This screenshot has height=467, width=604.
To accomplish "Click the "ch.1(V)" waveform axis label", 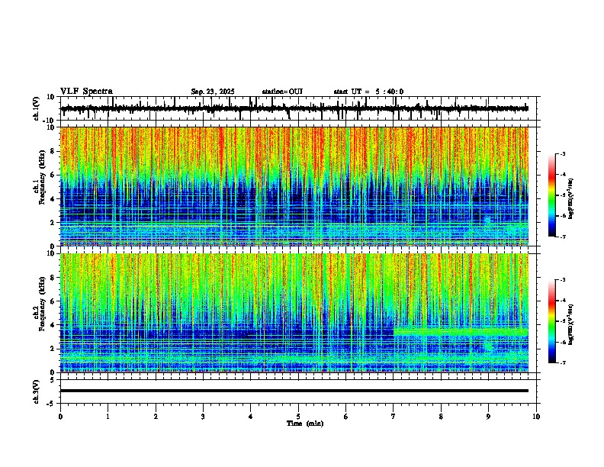I will click(x=37, y=108).
